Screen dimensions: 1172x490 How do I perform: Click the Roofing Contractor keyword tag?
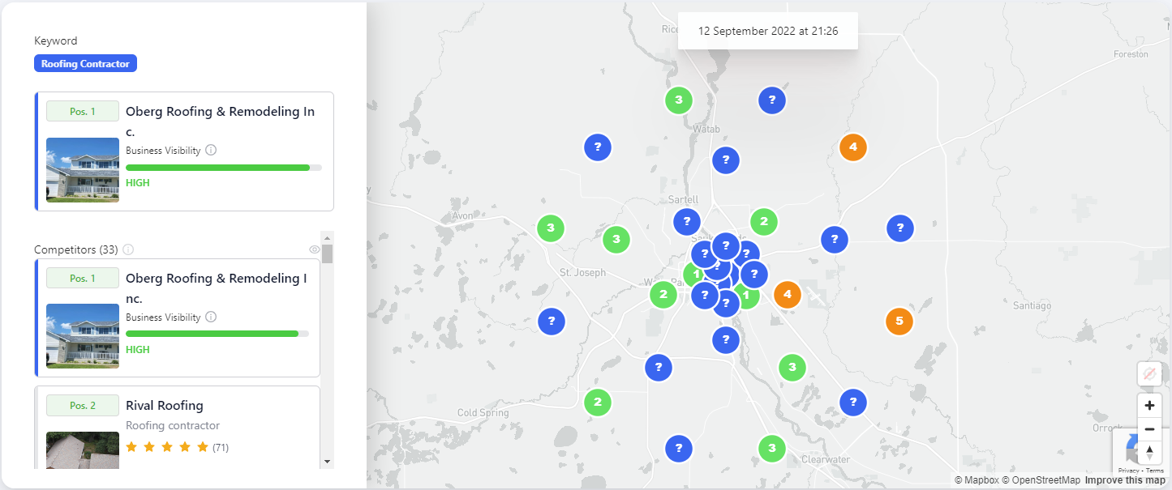[x=85, y=63]
